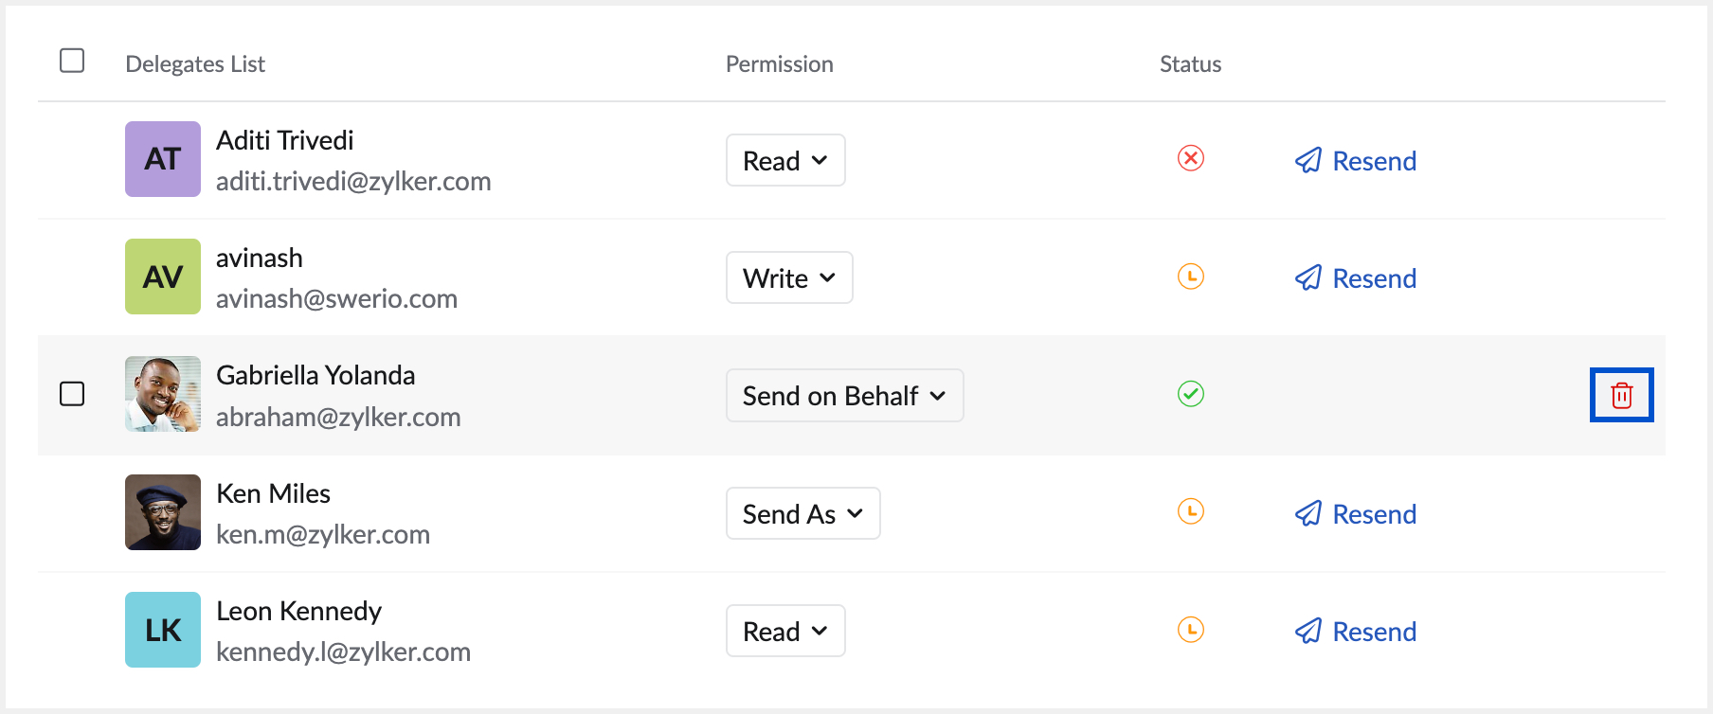The image size is (1713, 714).
Task: Check the box for Gabriella Yolanda row
Action: tap(72, 394)
